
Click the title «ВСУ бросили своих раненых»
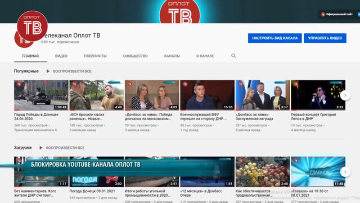pos(87,117)
